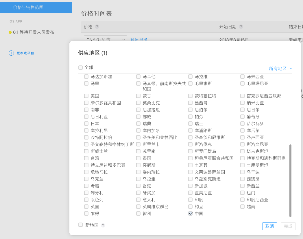Check the 南非 region checkbox
The width and height of the screenshot is (303, 239).
[86, 110]
